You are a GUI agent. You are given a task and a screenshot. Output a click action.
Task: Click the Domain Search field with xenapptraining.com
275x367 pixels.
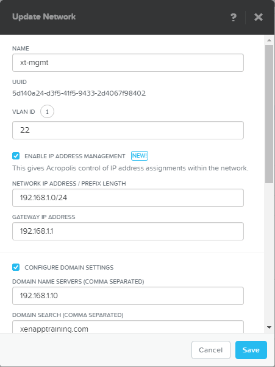[x=128, y=327]
